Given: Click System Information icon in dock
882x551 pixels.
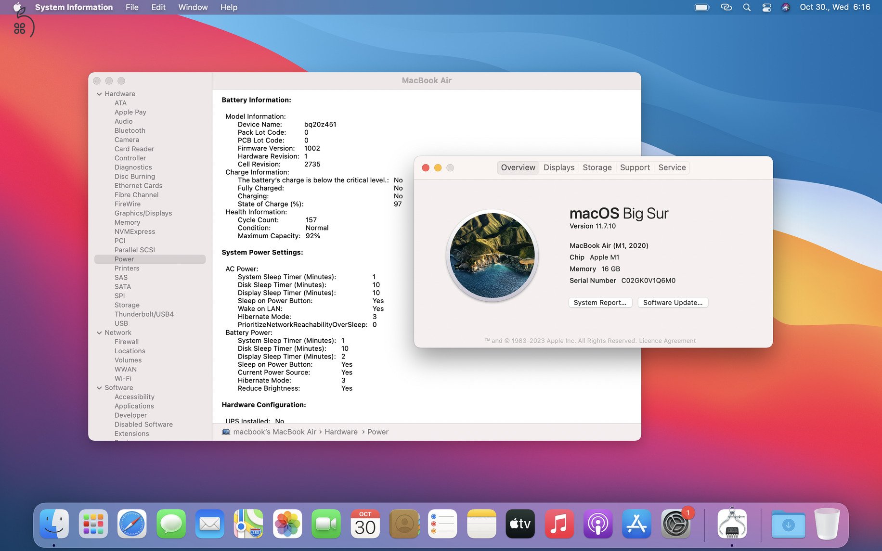Looking at the screenshot, I should pyautogui.click(x=732, y=524).
